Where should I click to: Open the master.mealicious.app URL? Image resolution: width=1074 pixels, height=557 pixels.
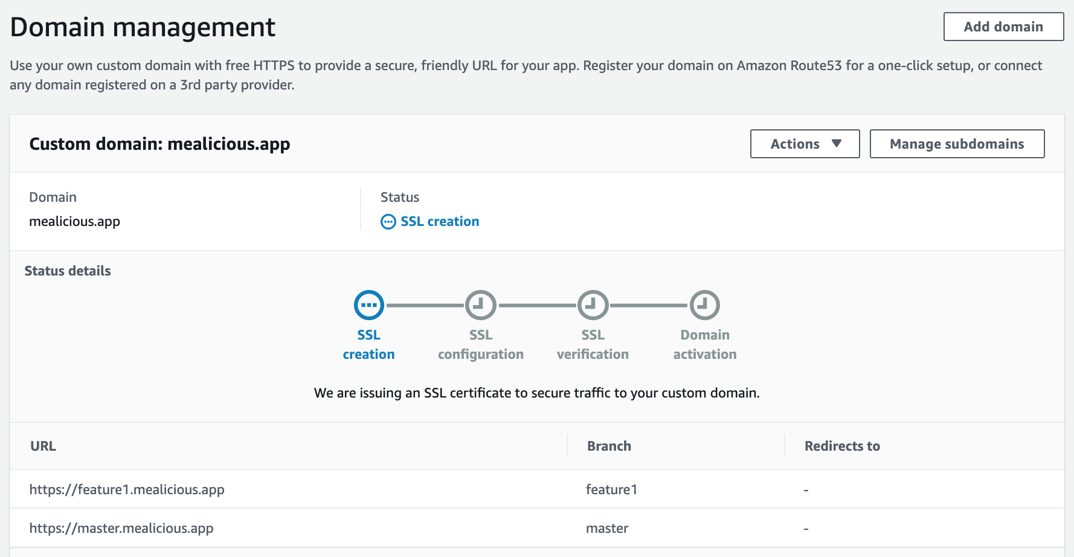click(x=121, y=528)
